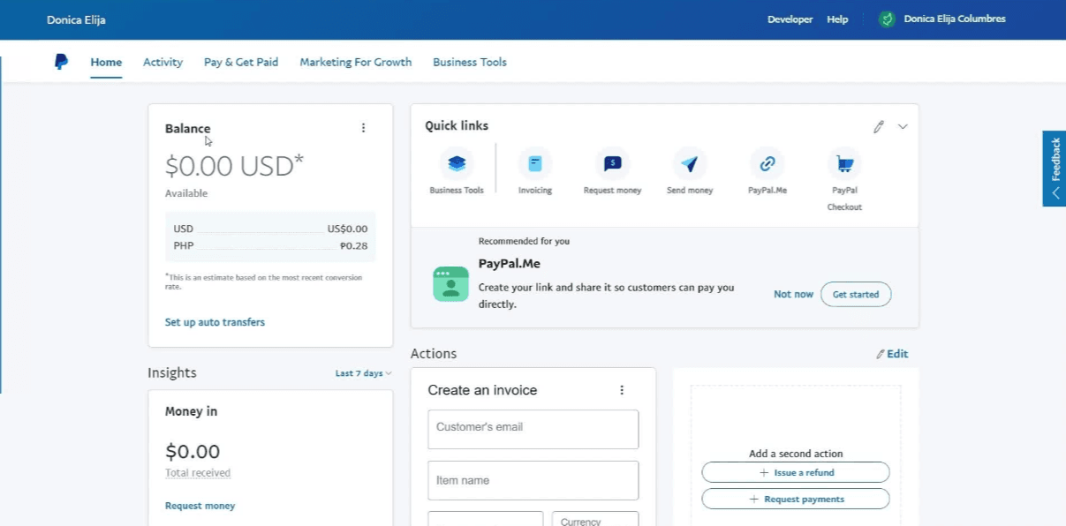Viewport: 1066px width, 526px height.
Task: Click the USD balance row
Action: click(x=270, y=229)
